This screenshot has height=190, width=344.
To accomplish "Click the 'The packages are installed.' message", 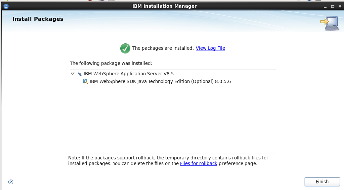I will click(x=163, y=48).
